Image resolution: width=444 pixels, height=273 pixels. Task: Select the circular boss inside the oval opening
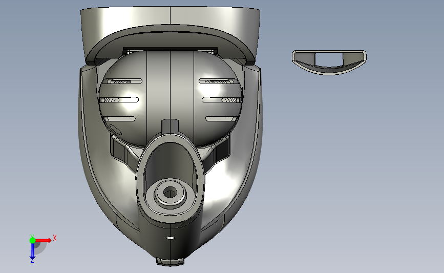[170, 194]
